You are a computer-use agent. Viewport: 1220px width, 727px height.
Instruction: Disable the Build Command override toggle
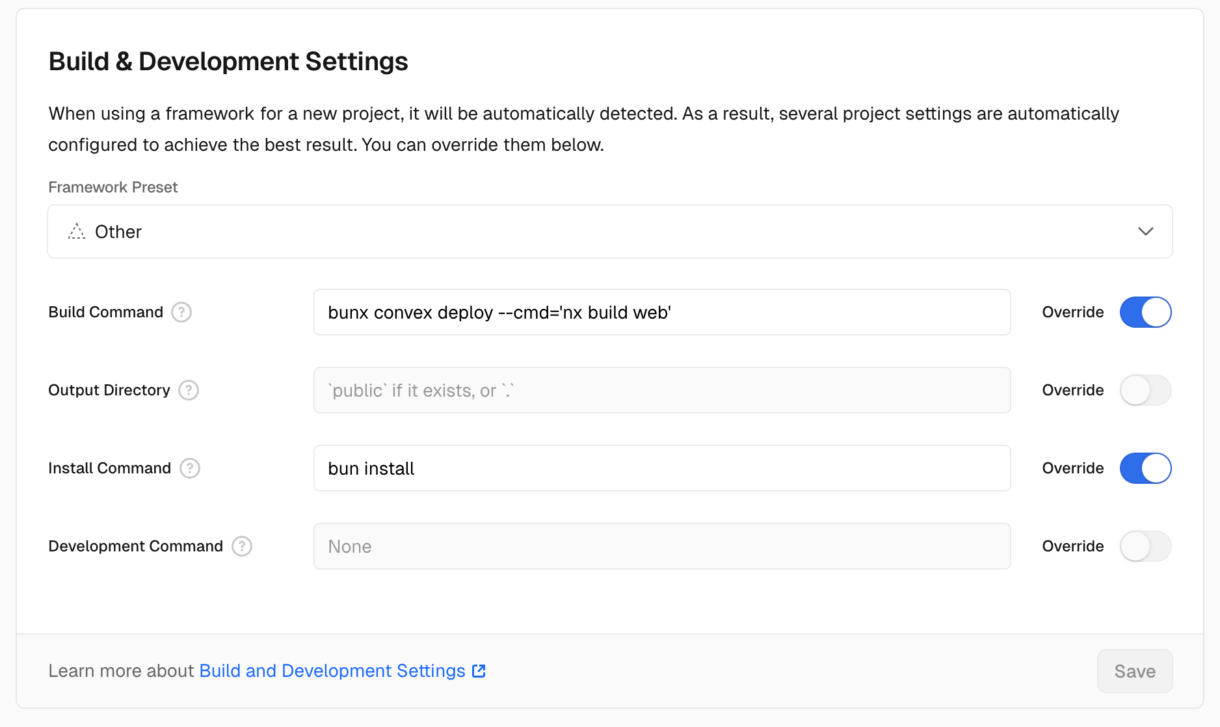click(x=1145, y=312)
